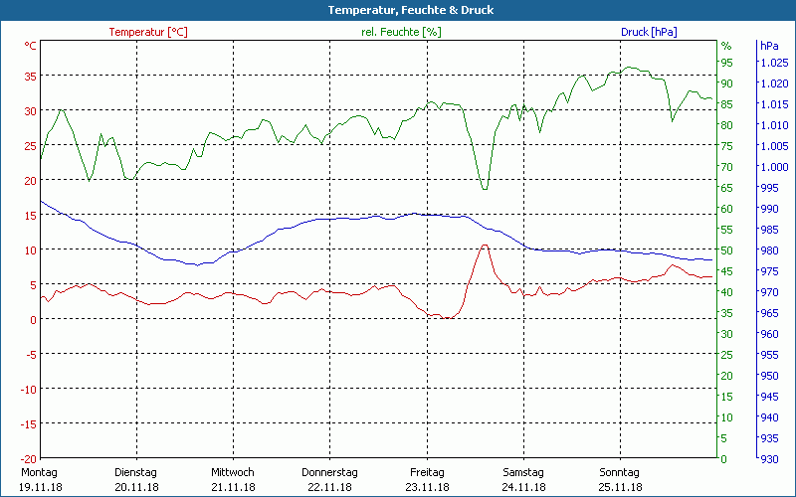Click the 'Freitag' day label

(427, 473)
